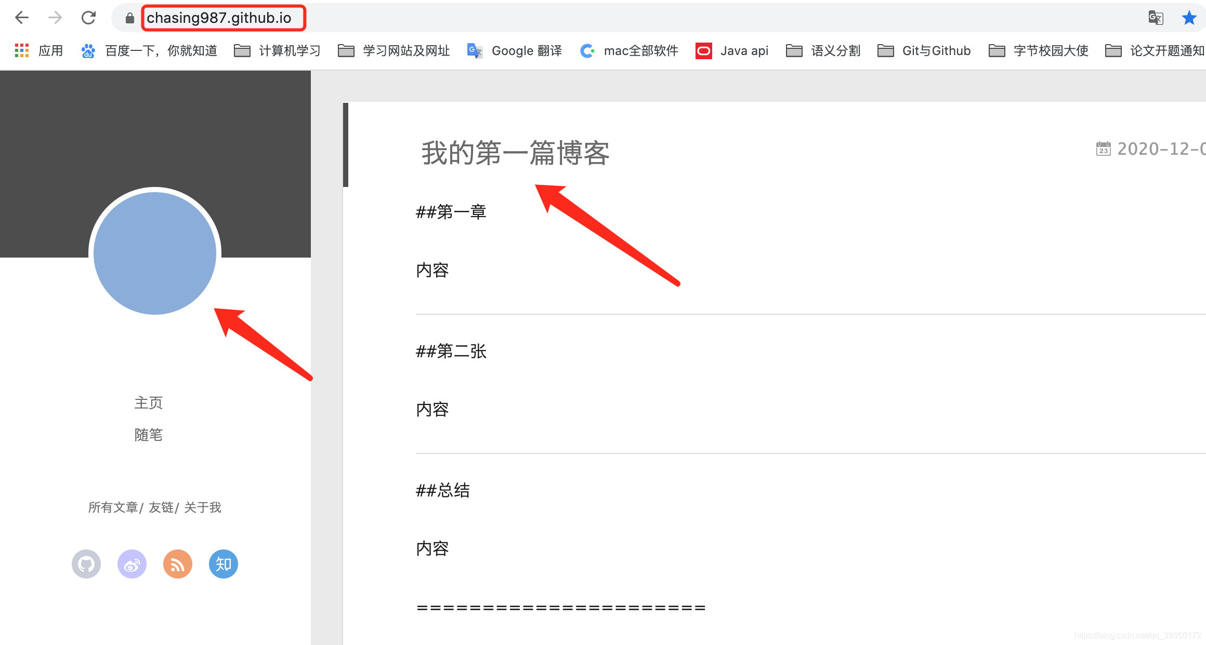1206x645 pixels.
Task: Click the padlock site security icon
Action: 130,19
